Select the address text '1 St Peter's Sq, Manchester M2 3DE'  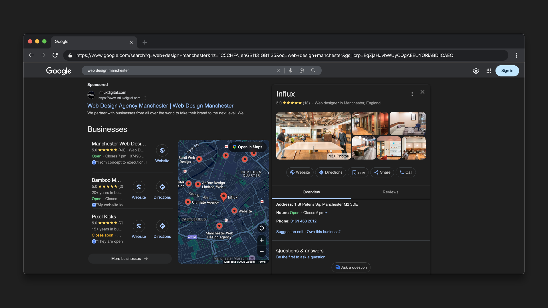(x=326, y=204)
